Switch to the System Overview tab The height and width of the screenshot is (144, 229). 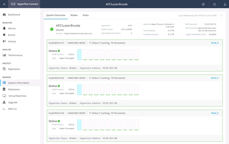(x=56, y=15)
